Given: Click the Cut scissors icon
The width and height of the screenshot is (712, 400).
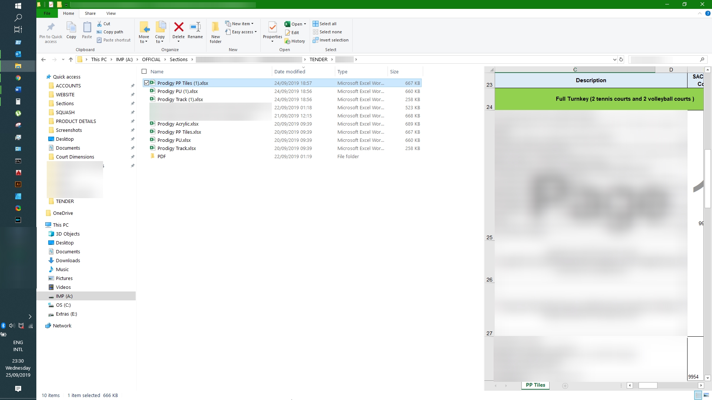Looking at the screenshot, I should pos(99,24).
